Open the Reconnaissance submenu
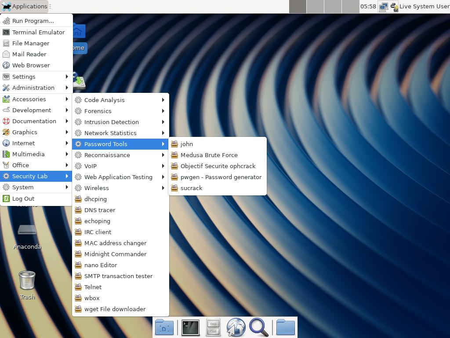 click(120, 155)
